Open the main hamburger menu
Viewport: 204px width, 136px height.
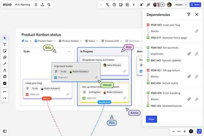coord(36,5)
